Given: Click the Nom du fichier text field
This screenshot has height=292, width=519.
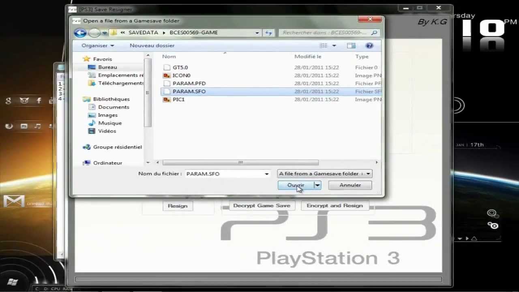Looking at the screenshot, I should [224, 174].
